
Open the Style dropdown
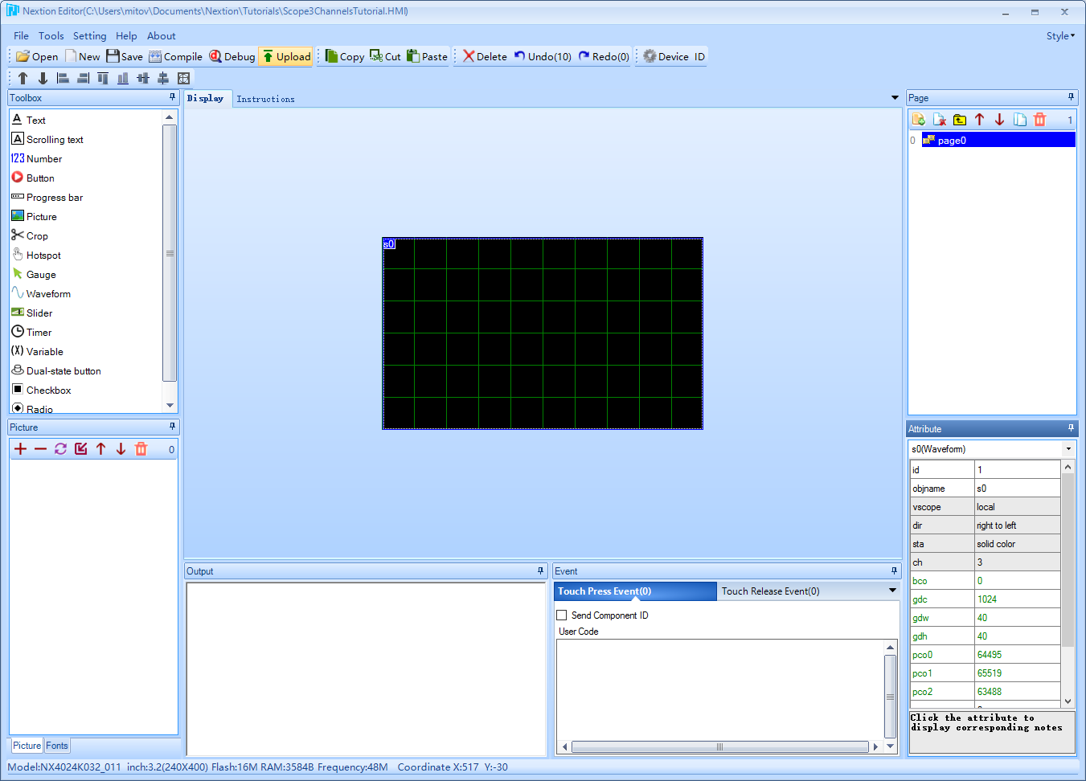pos(1061,35)
